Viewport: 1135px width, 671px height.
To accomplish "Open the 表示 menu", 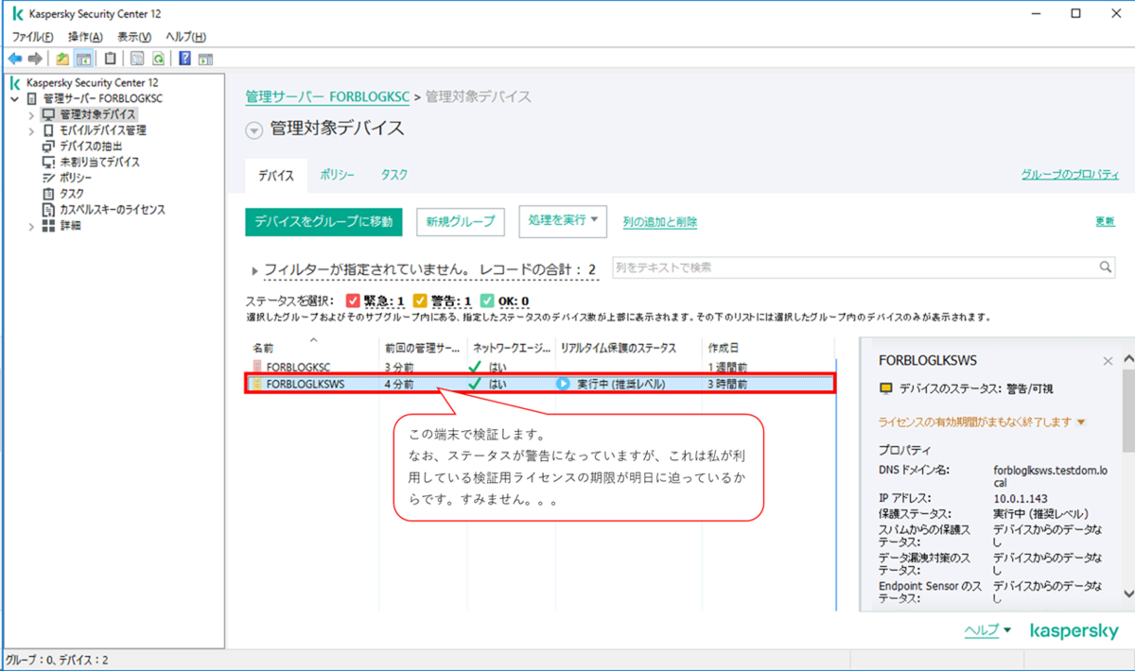I will pyautogui.click(x=134, y=36).
